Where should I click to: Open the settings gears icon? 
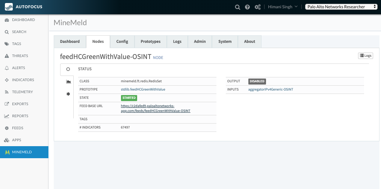257,7
